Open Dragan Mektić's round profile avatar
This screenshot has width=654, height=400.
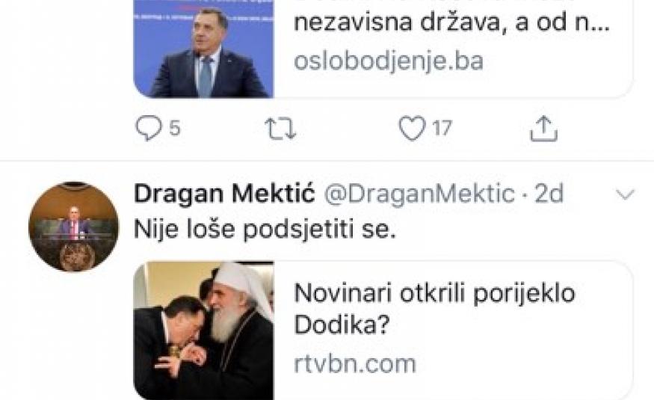[73, 227]
